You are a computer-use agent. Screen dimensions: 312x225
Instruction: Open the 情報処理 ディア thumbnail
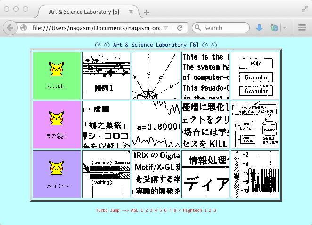(205, 174)
